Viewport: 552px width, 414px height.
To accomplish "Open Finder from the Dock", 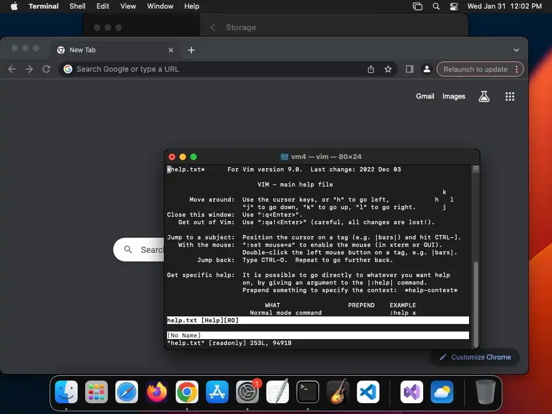I will (x=66, y=392).
